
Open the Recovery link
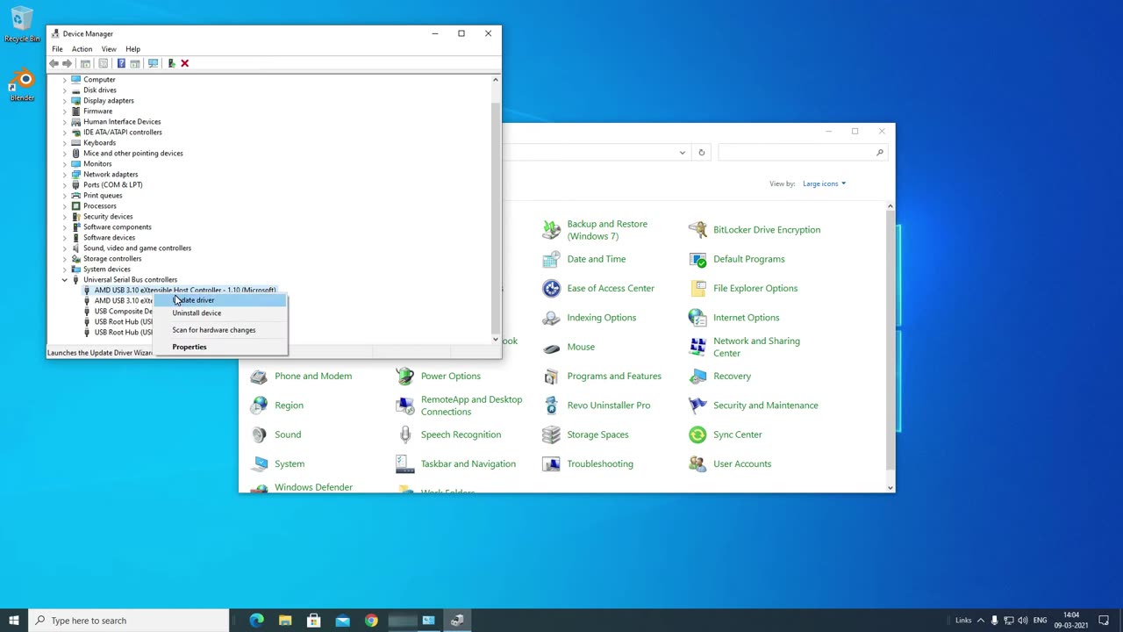[x=732, y=376]
